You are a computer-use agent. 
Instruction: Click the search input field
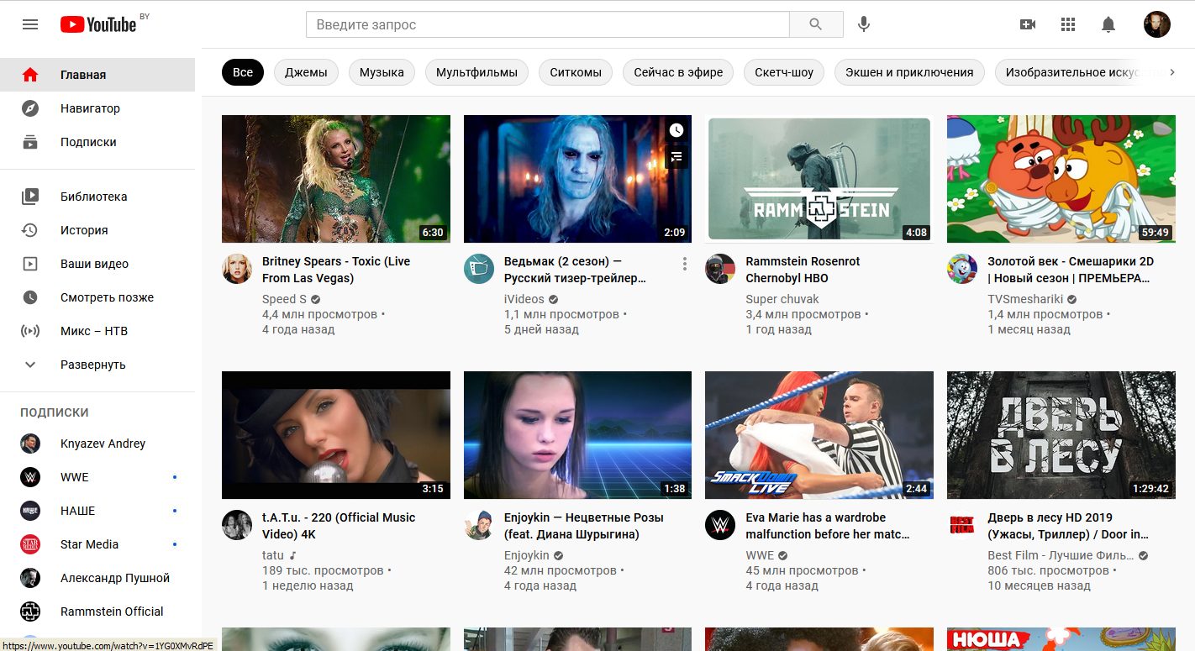[x=548, y=24]
